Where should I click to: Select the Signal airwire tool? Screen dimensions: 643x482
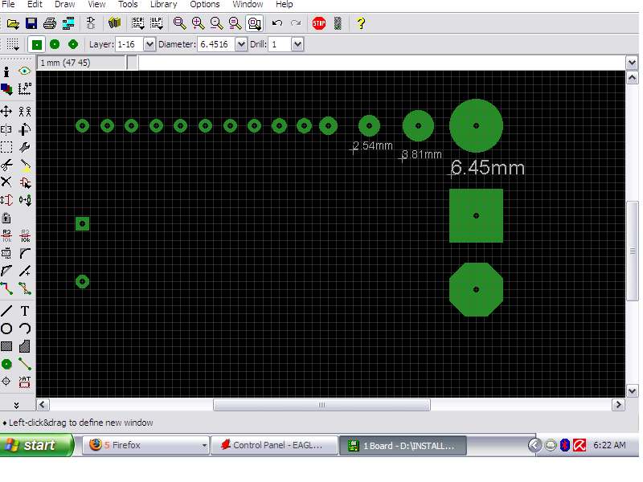(25, 364)
